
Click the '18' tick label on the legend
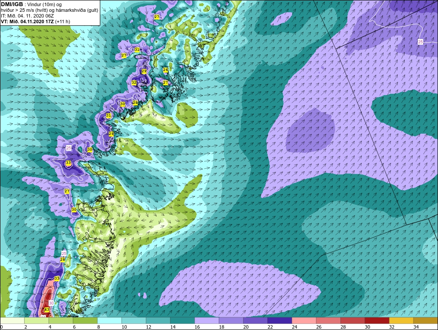[221, 327]
